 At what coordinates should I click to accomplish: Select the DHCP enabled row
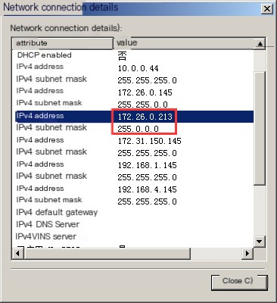pos(133,55)
